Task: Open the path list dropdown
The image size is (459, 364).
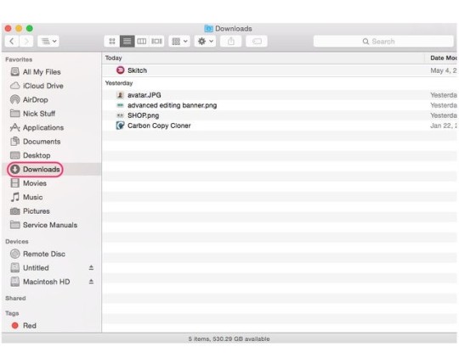Action: coord(48,42)
